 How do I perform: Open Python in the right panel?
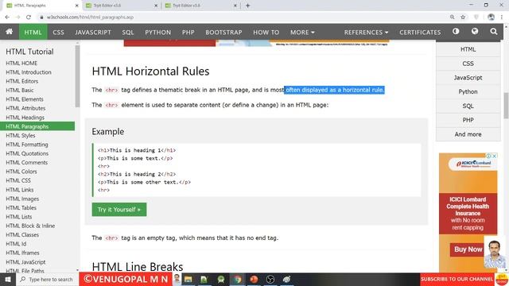tap(468, 92)
